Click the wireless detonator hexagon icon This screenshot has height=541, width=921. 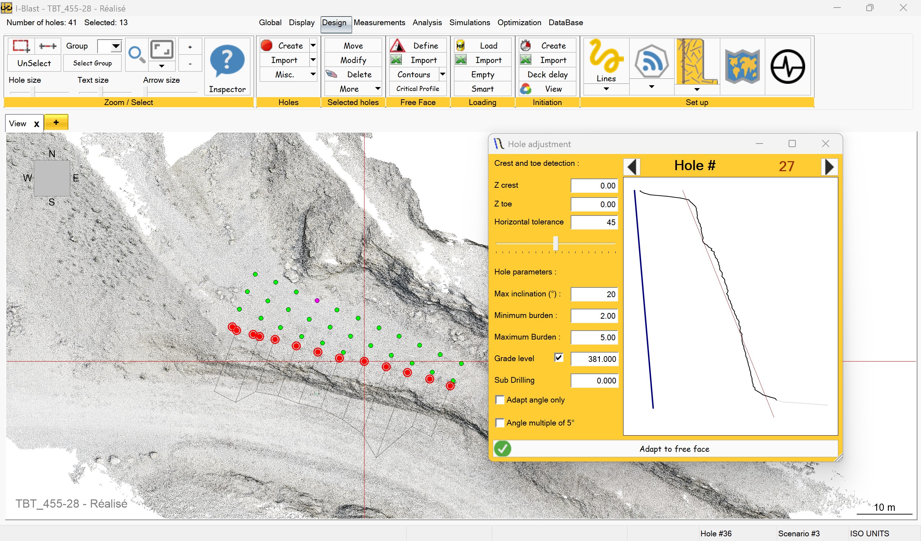pos(651,62)
